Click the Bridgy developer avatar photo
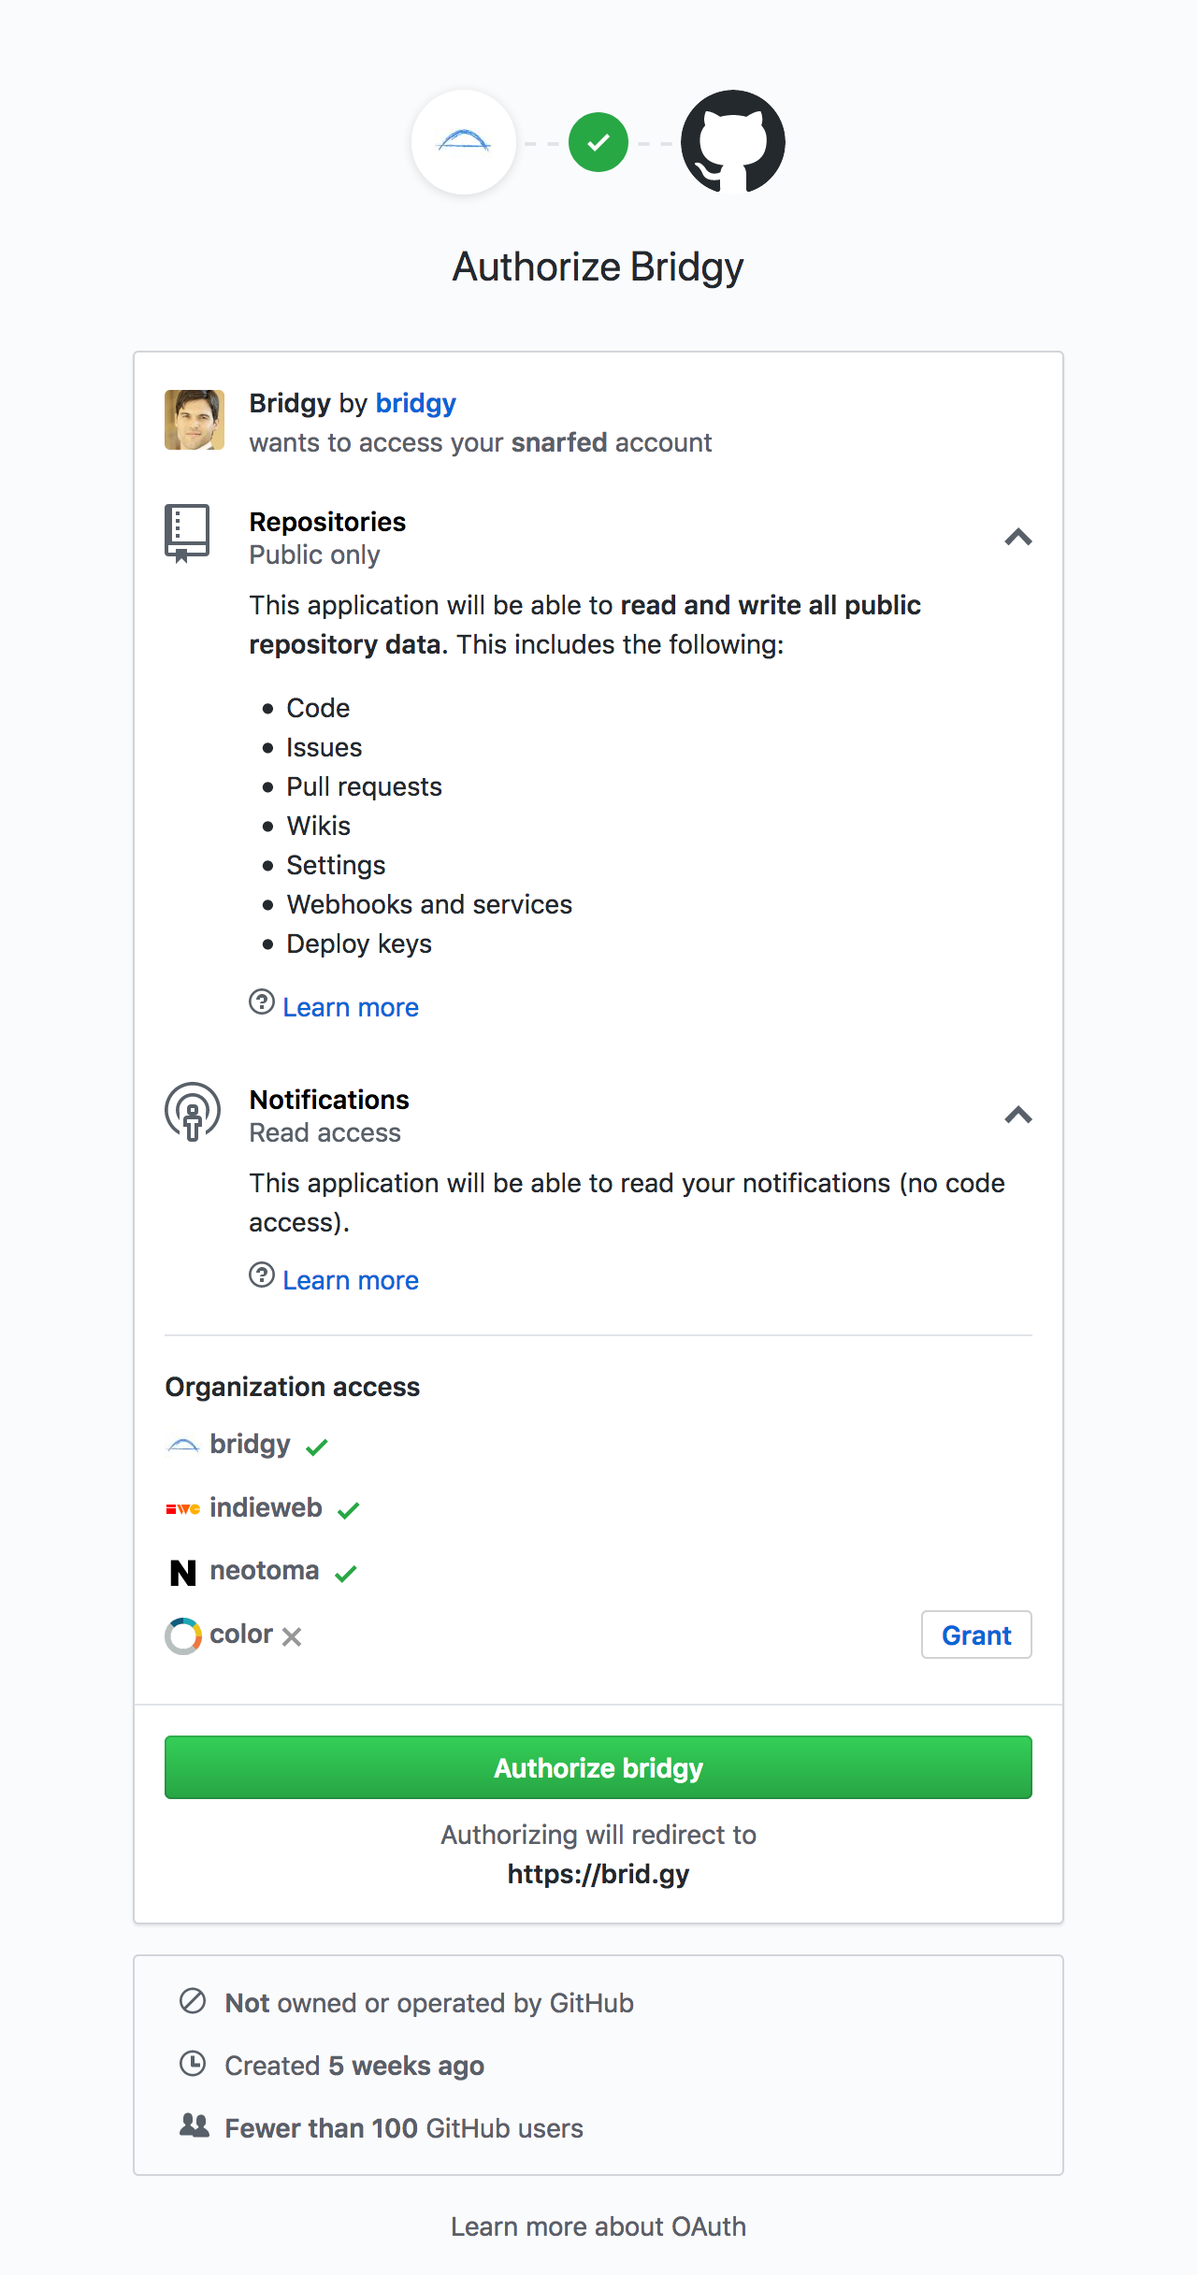This screenshot has width=1197, height=2276. [x=195, y=420]
